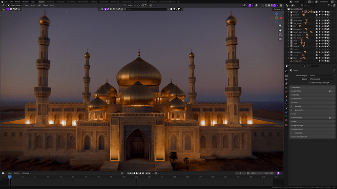Hide the Camera collection with eye icon
337x189 pixels.
323,15
